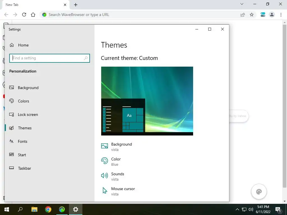Viewport: 287px width, 215px height.
Task: Click the theme preview image
Action: pos(147,101)
